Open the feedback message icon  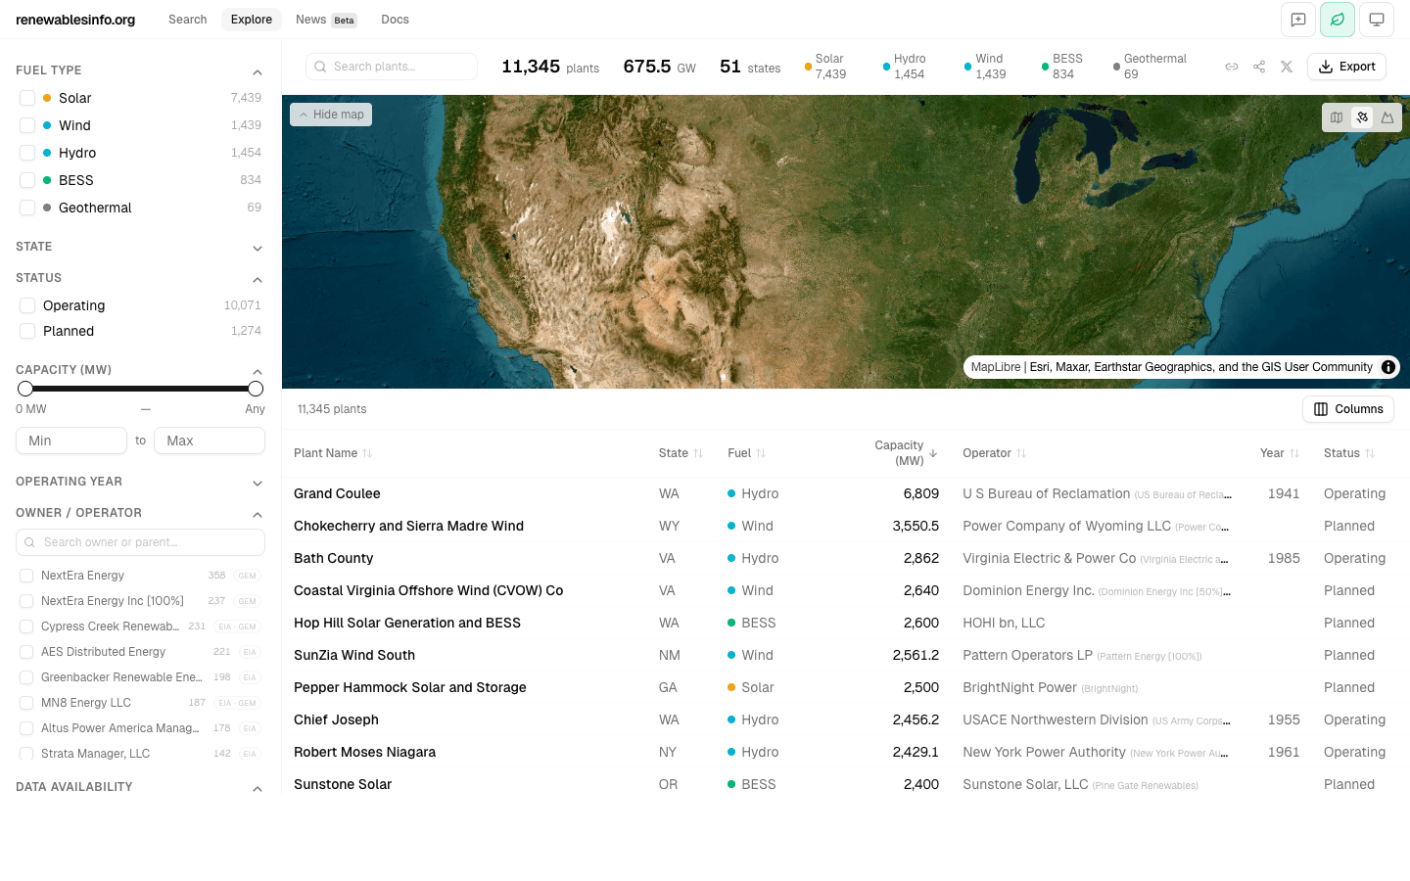(1298, 19)
